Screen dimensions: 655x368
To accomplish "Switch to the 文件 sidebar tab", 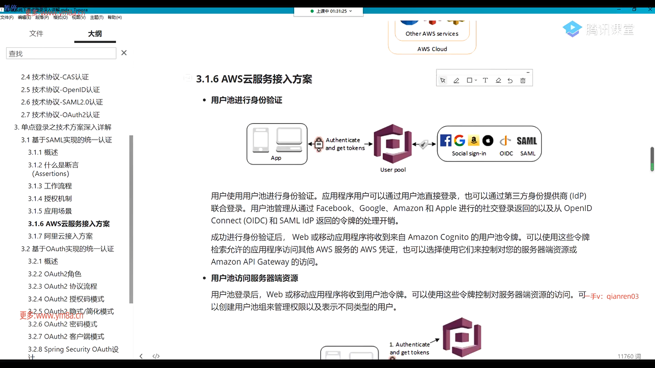I will tap(36, 33).
